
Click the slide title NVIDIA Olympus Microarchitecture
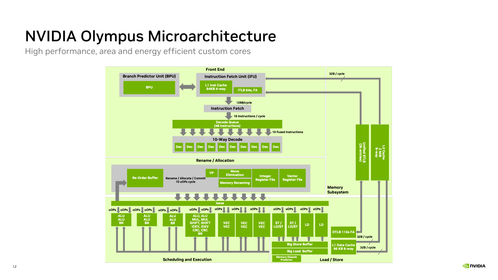tap(151, 36)
